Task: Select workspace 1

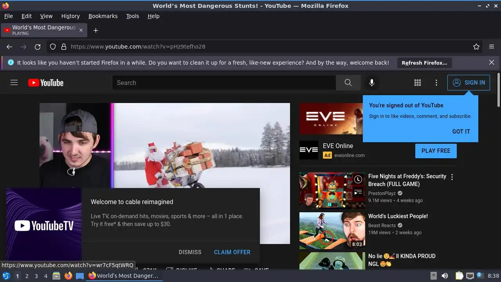Action: [x=17, y=276]
